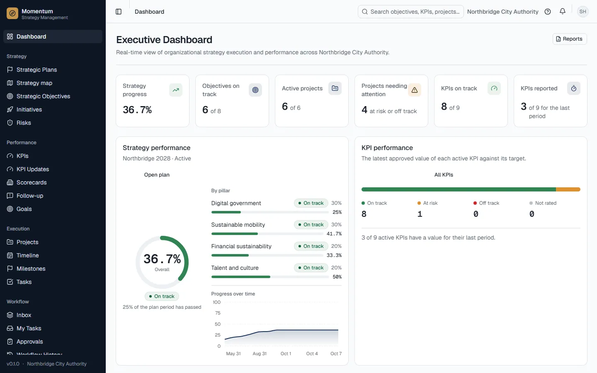The height and width of the screenshot is (373, 597).
Task: Click the warning icon on Projects needing attention
Action: point(415,90)
